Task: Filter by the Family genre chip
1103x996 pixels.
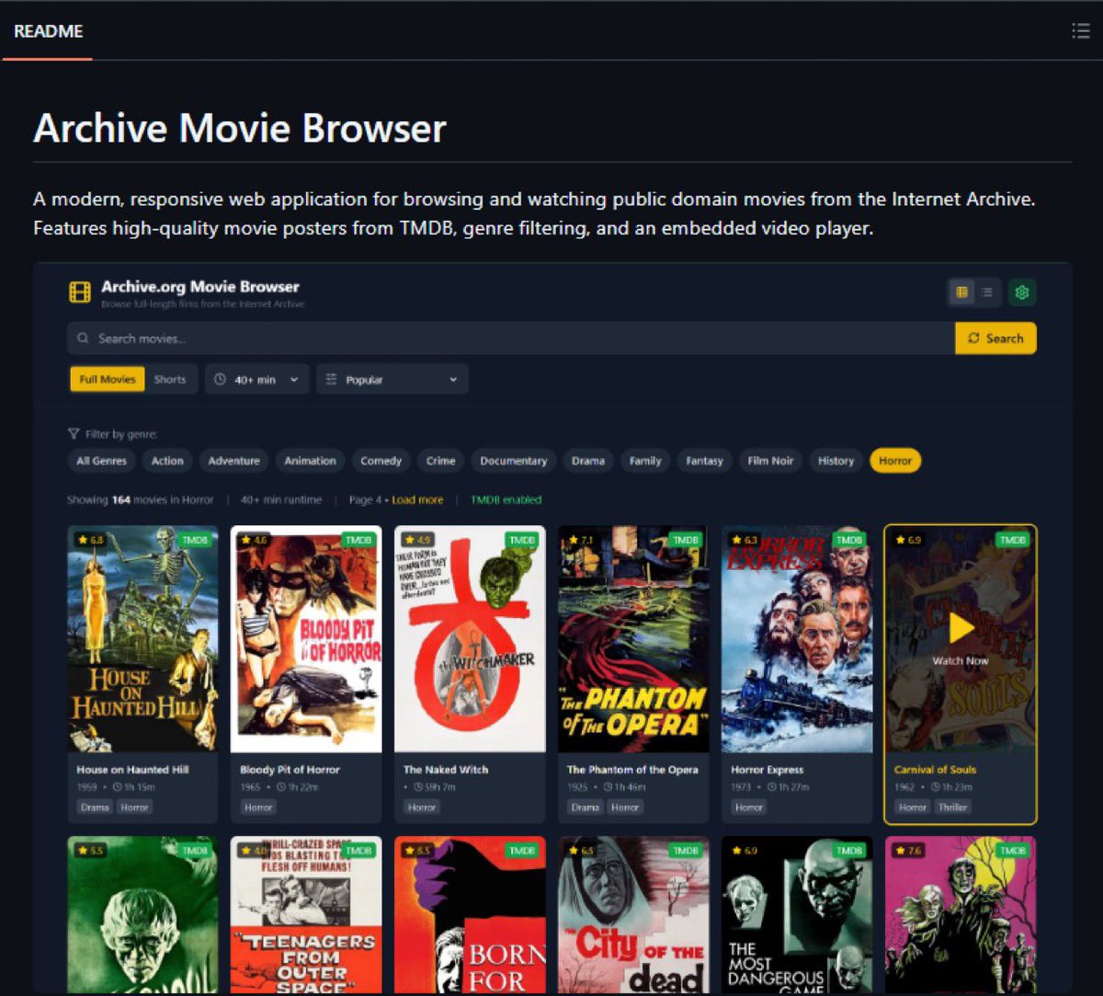Action: point(645,461)
